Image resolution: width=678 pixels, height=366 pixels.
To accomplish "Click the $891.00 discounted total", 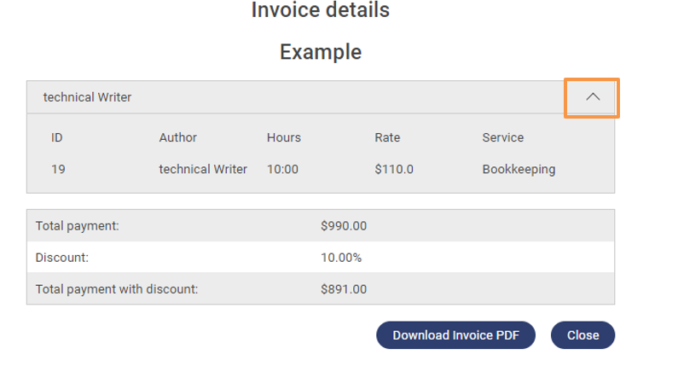I will 344,288.
